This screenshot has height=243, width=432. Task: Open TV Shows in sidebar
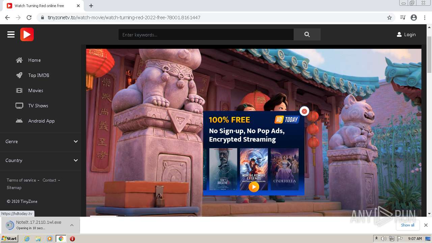tap(38, 106)
